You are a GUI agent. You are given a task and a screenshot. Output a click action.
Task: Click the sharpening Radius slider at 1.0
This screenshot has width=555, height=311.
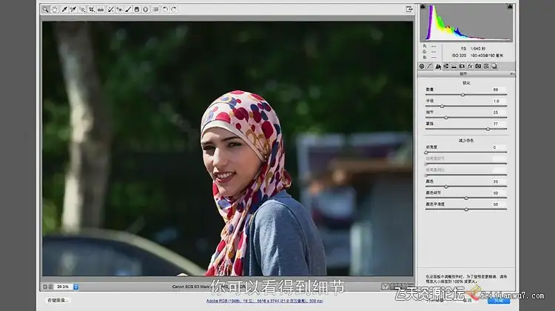(x=442, y=107)
